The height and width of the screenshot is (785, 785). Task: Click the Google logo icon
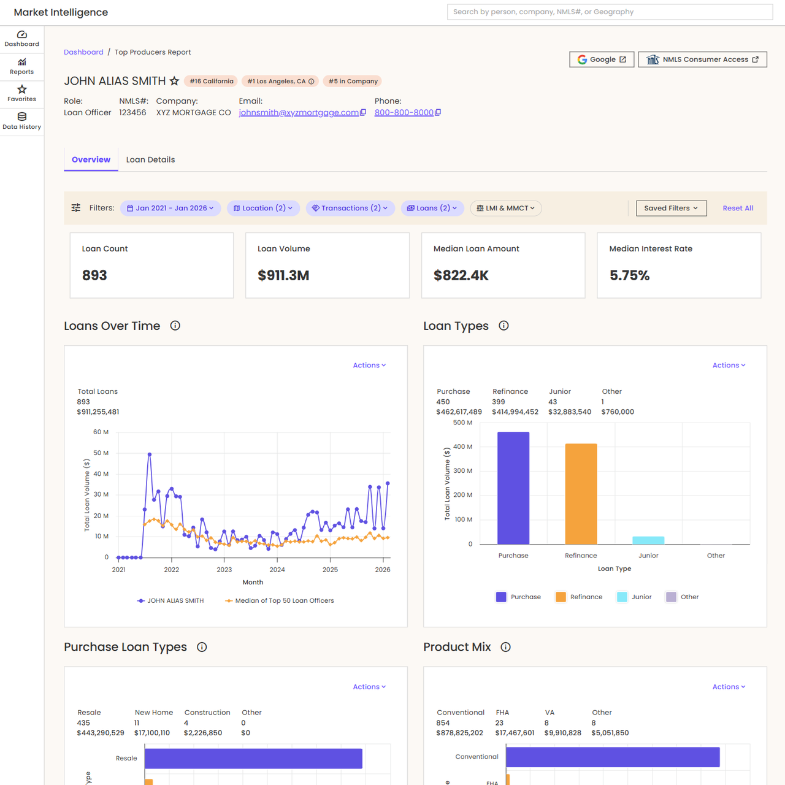pos(582,59)
